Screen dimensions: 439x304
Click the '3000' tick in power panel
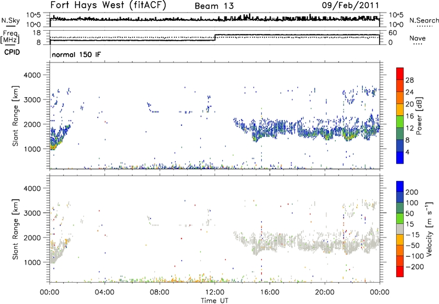(32, 100)
